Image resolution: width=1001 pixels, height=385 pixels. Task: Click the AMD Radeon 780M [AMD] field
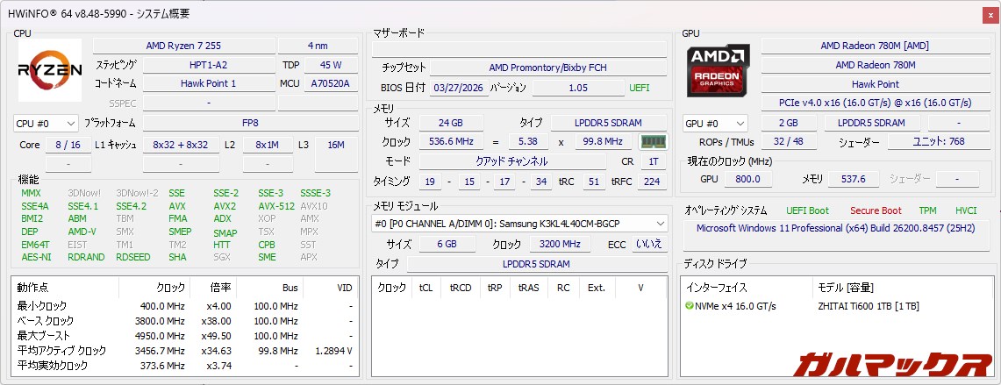point(875,46)
